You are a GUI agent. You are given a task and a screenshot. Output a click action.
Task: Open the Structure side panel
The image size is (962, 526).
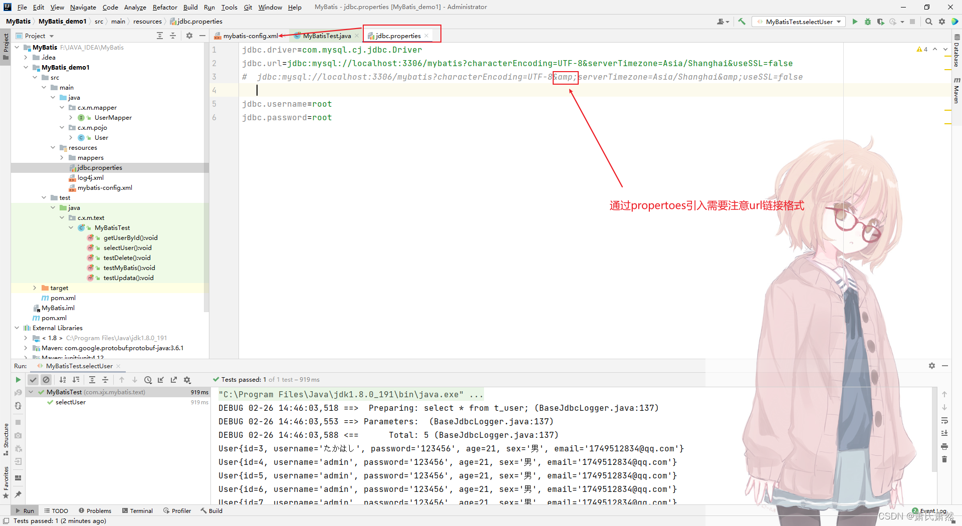pyautogui.click(x=6, y=439)
